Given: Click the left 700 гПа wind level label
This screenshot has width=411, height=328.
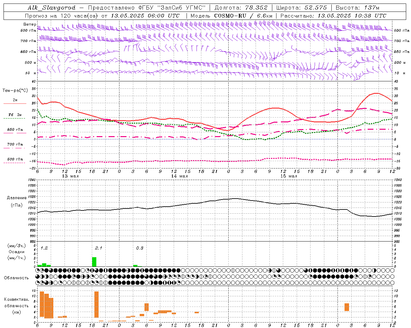Looking at the screenshot, I should [28, 41].
